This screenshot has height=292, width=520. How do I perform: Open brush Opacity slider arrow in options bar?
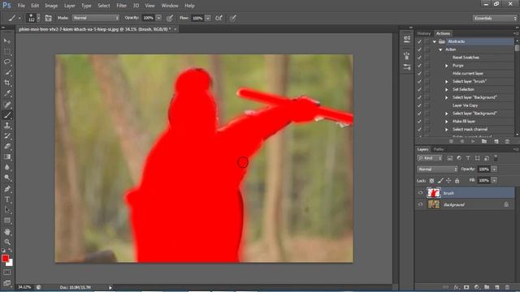(158, 18)
